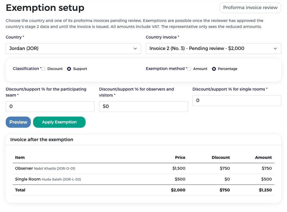The width and height of the screenshot is (287, 212).
Task: Select the Discount classification radio
Action: 43,69
